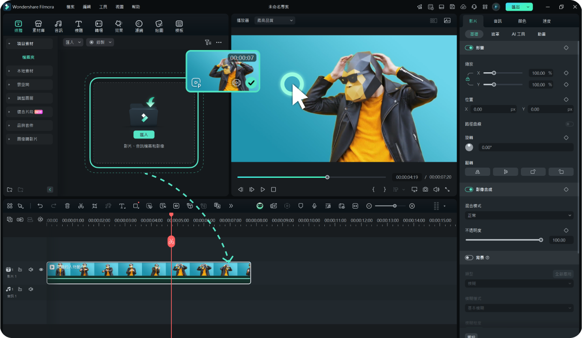The image size is (582, 338).
Task: Open the 檔案 (File) menu
Action: [x=71, y=7]
